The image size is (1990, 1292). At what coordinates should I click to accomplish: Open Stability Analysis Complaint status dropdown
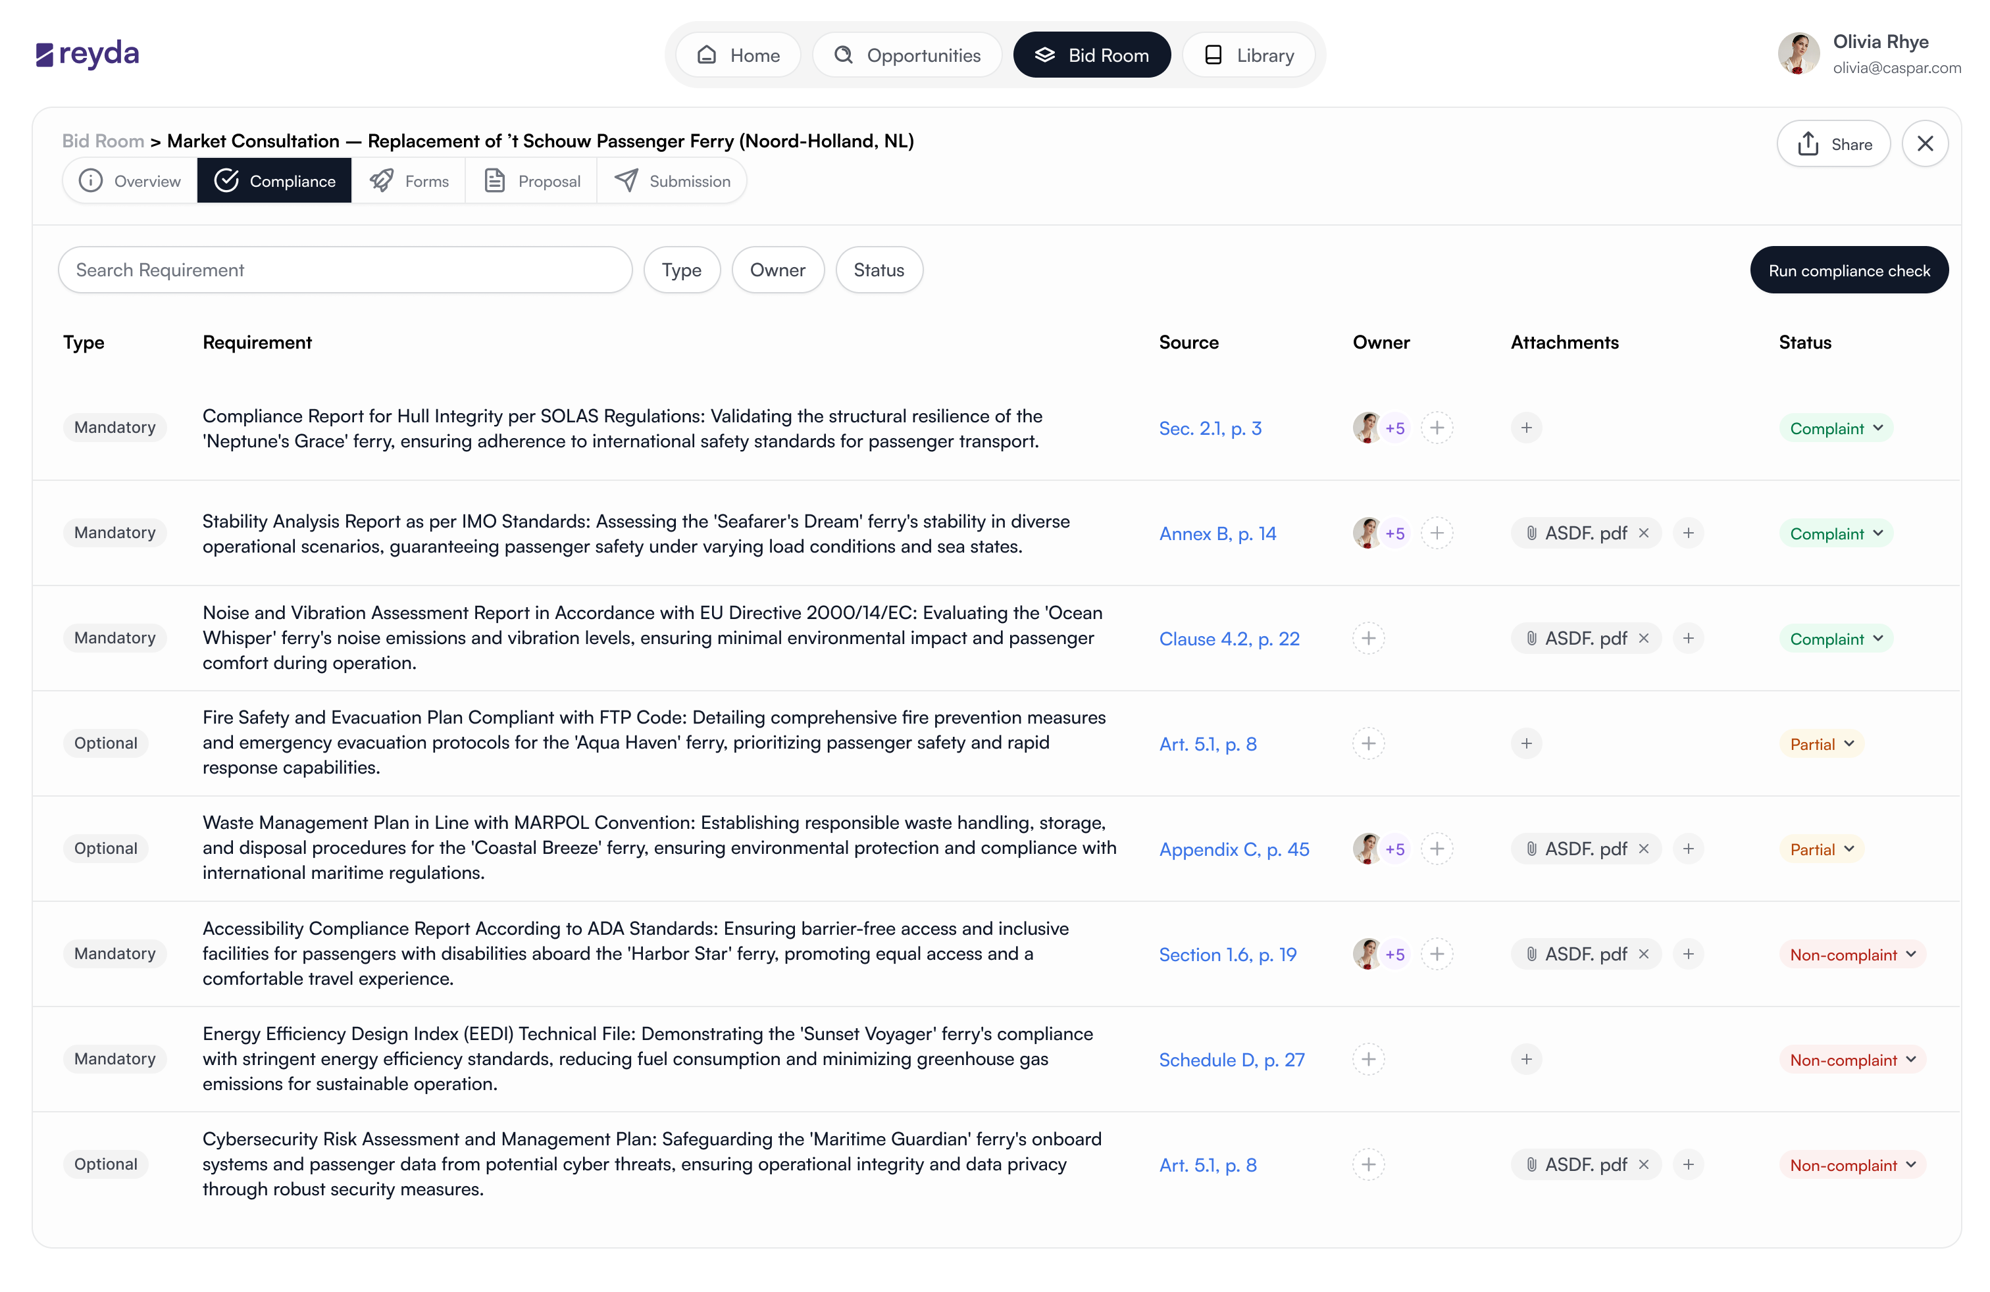(1836, 534)
